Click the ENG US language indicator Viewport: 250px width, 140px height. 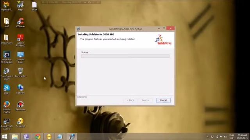coord(232,136)
